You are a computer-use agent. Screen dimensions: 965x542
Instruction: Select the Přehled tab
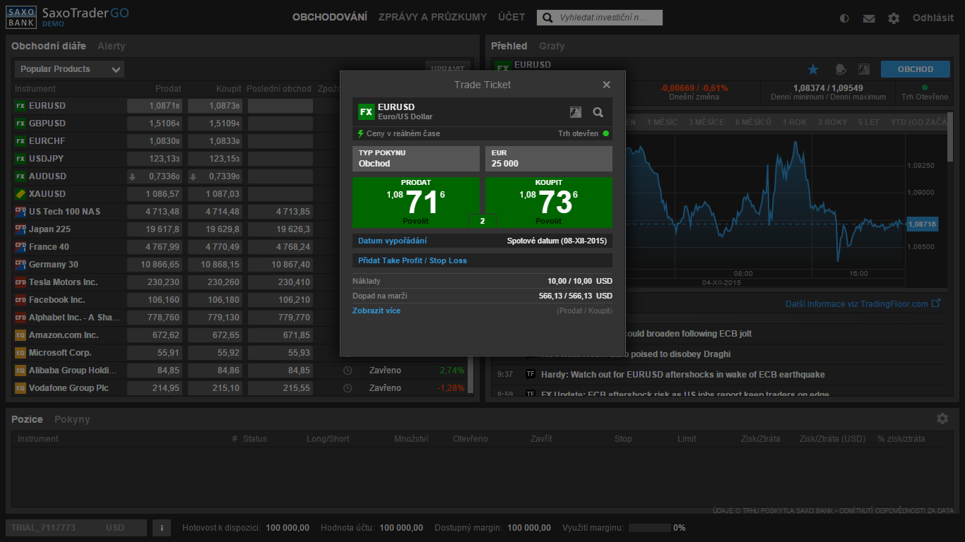click(509, 46)
